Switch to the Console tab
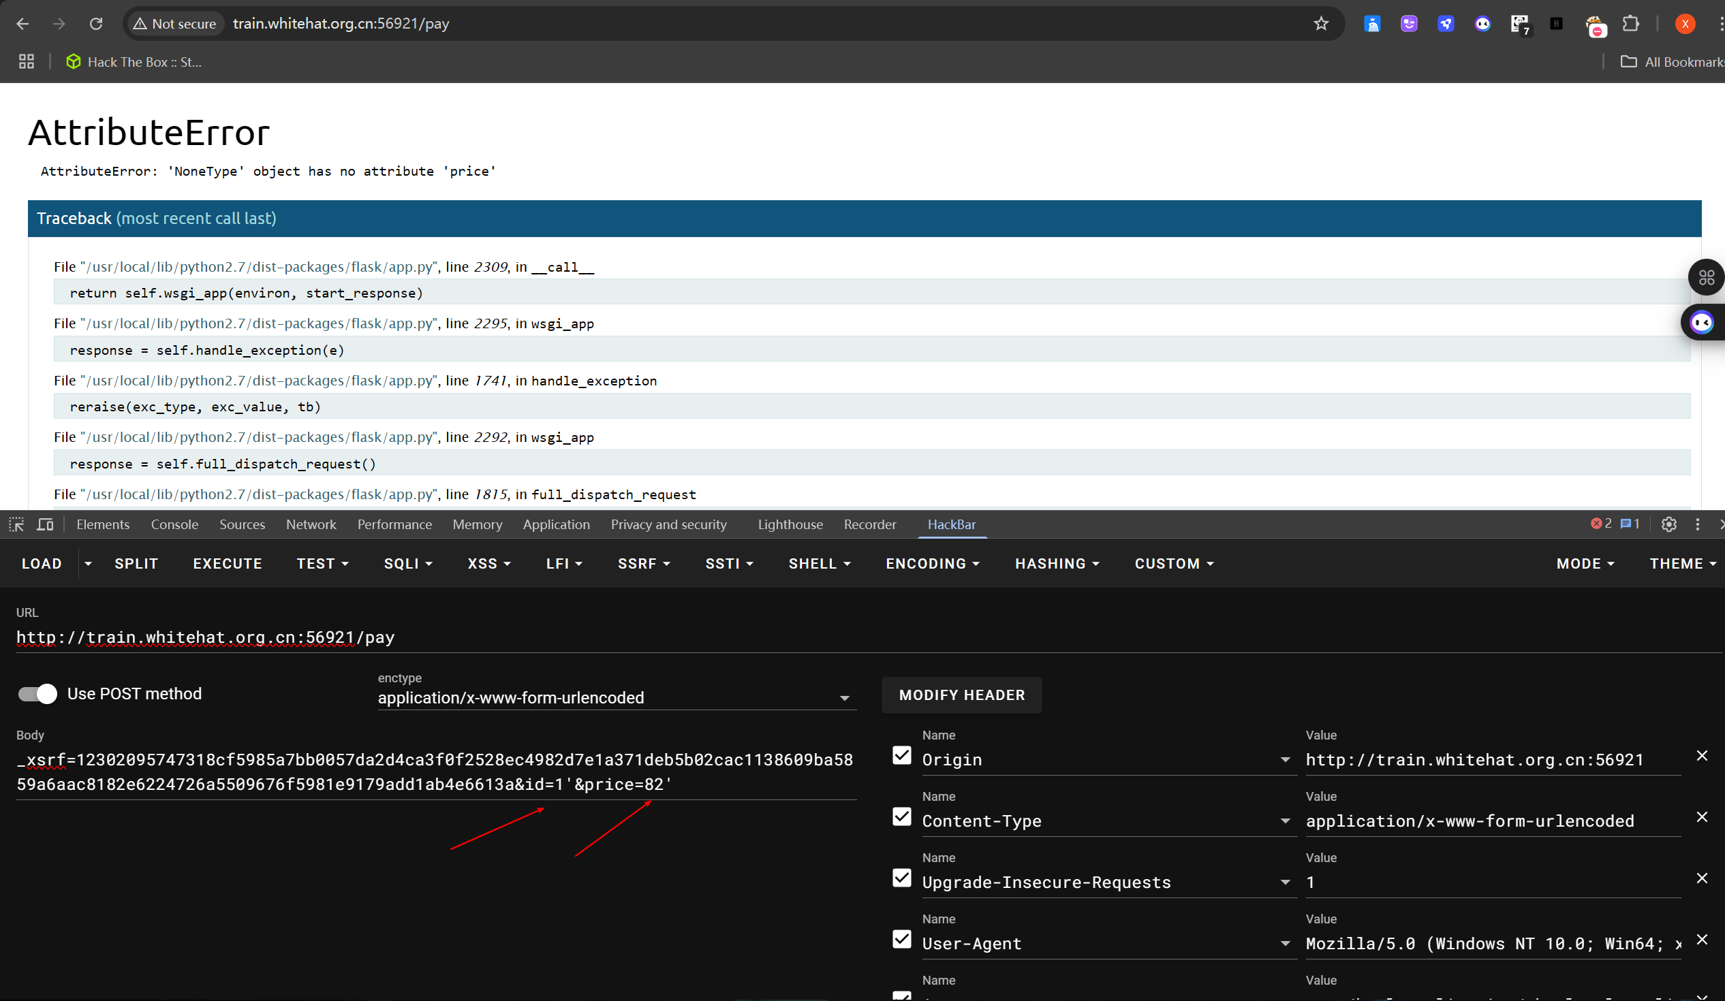Viewport: 1725px width, 1001px height. tap(174, 524)
